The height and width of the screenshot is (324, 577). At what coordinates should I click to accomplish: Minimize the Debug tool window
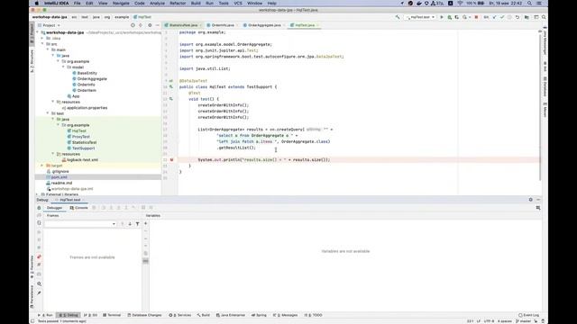click(x=538, y=200)
